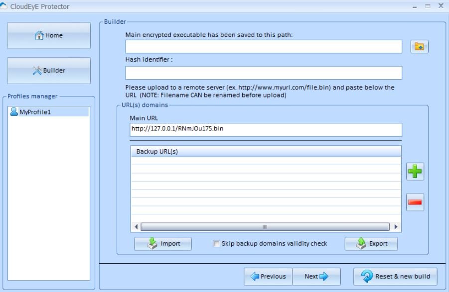
Task: Export backup URLs
Action: click(x=371, y=244)
